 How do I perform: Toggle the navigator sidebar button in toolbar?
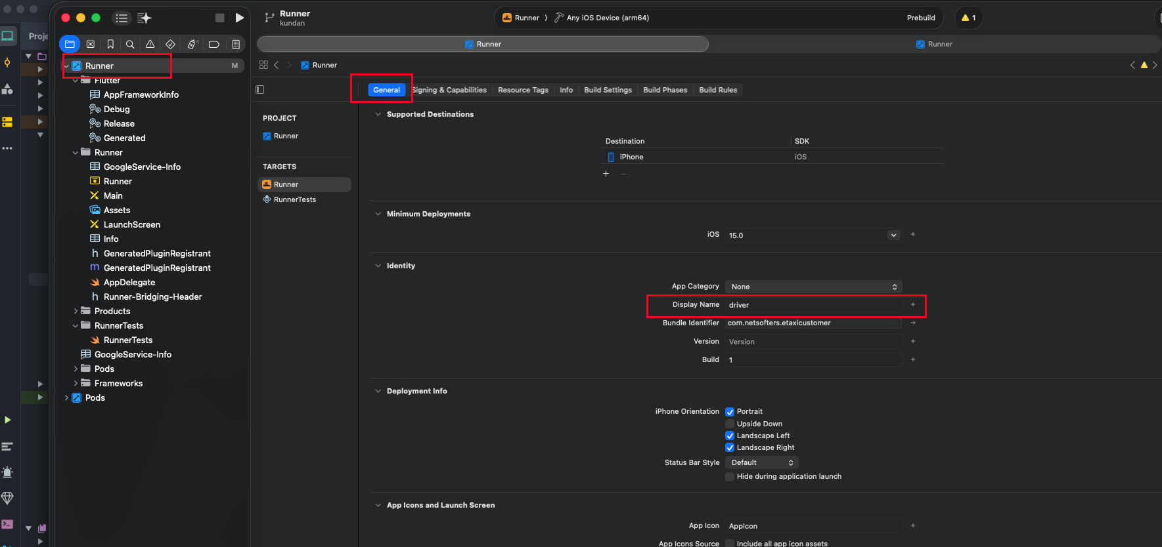(x=122, y=18)
